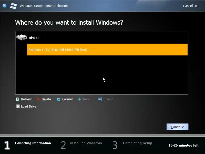Click the New partition link
This screenshot has height=154, width=205.
tap(86, 99)
